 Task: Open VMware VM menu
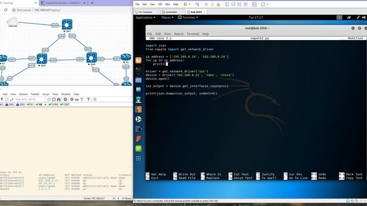(160, 4)
